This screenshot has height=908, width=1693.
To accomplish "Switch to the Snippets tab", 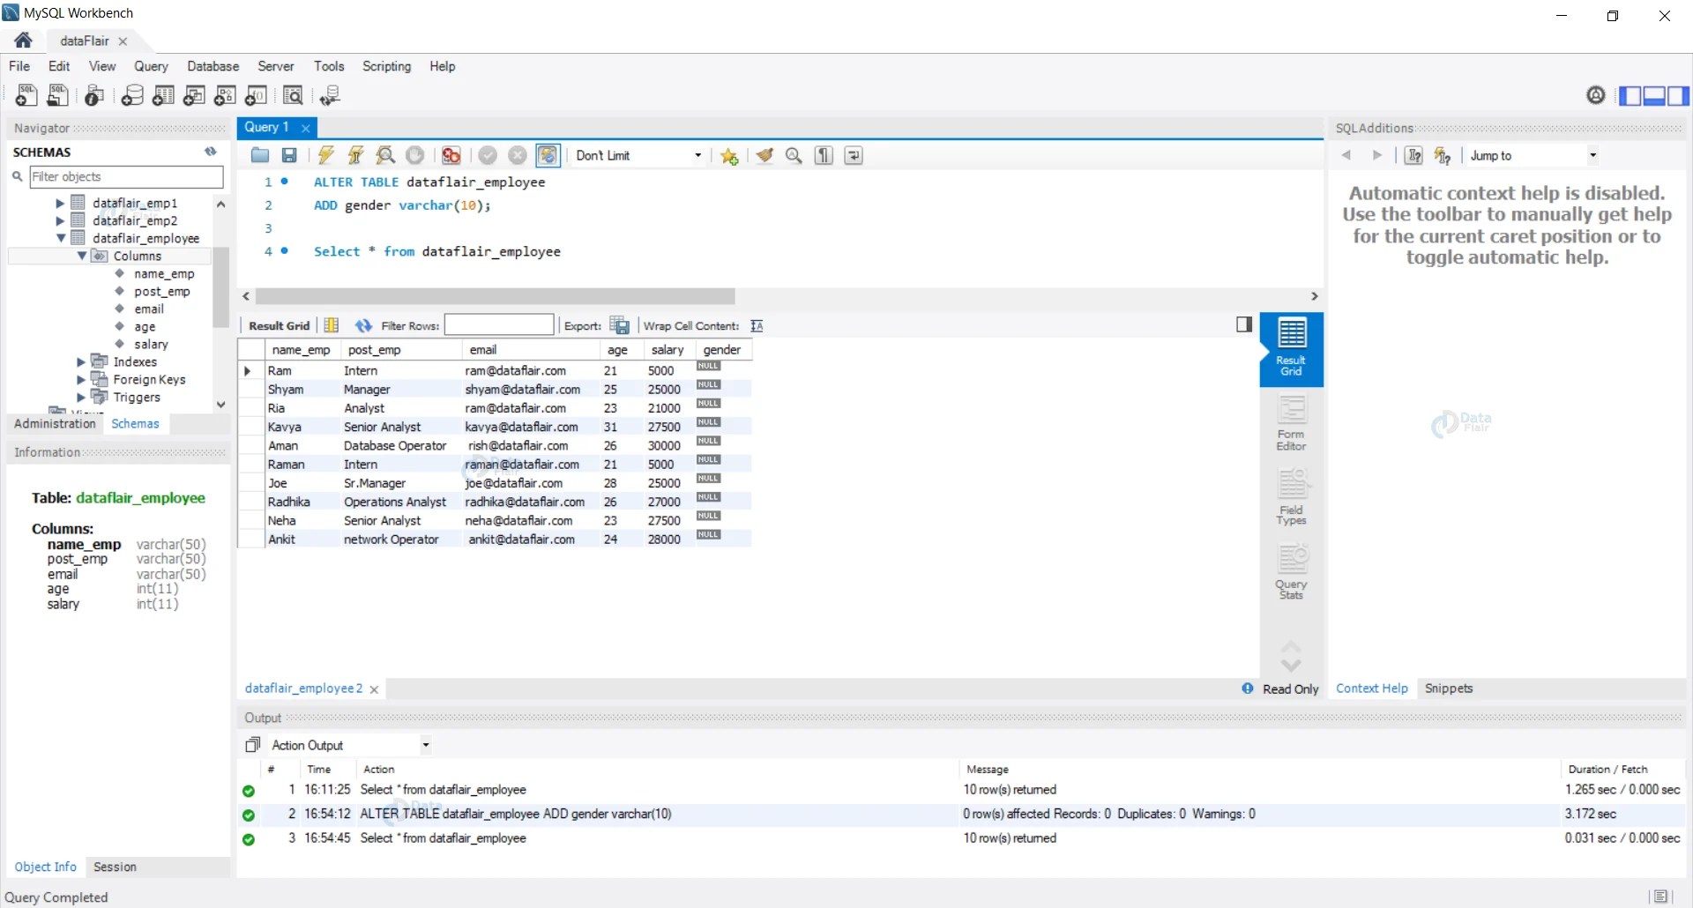I will 1449,688.
